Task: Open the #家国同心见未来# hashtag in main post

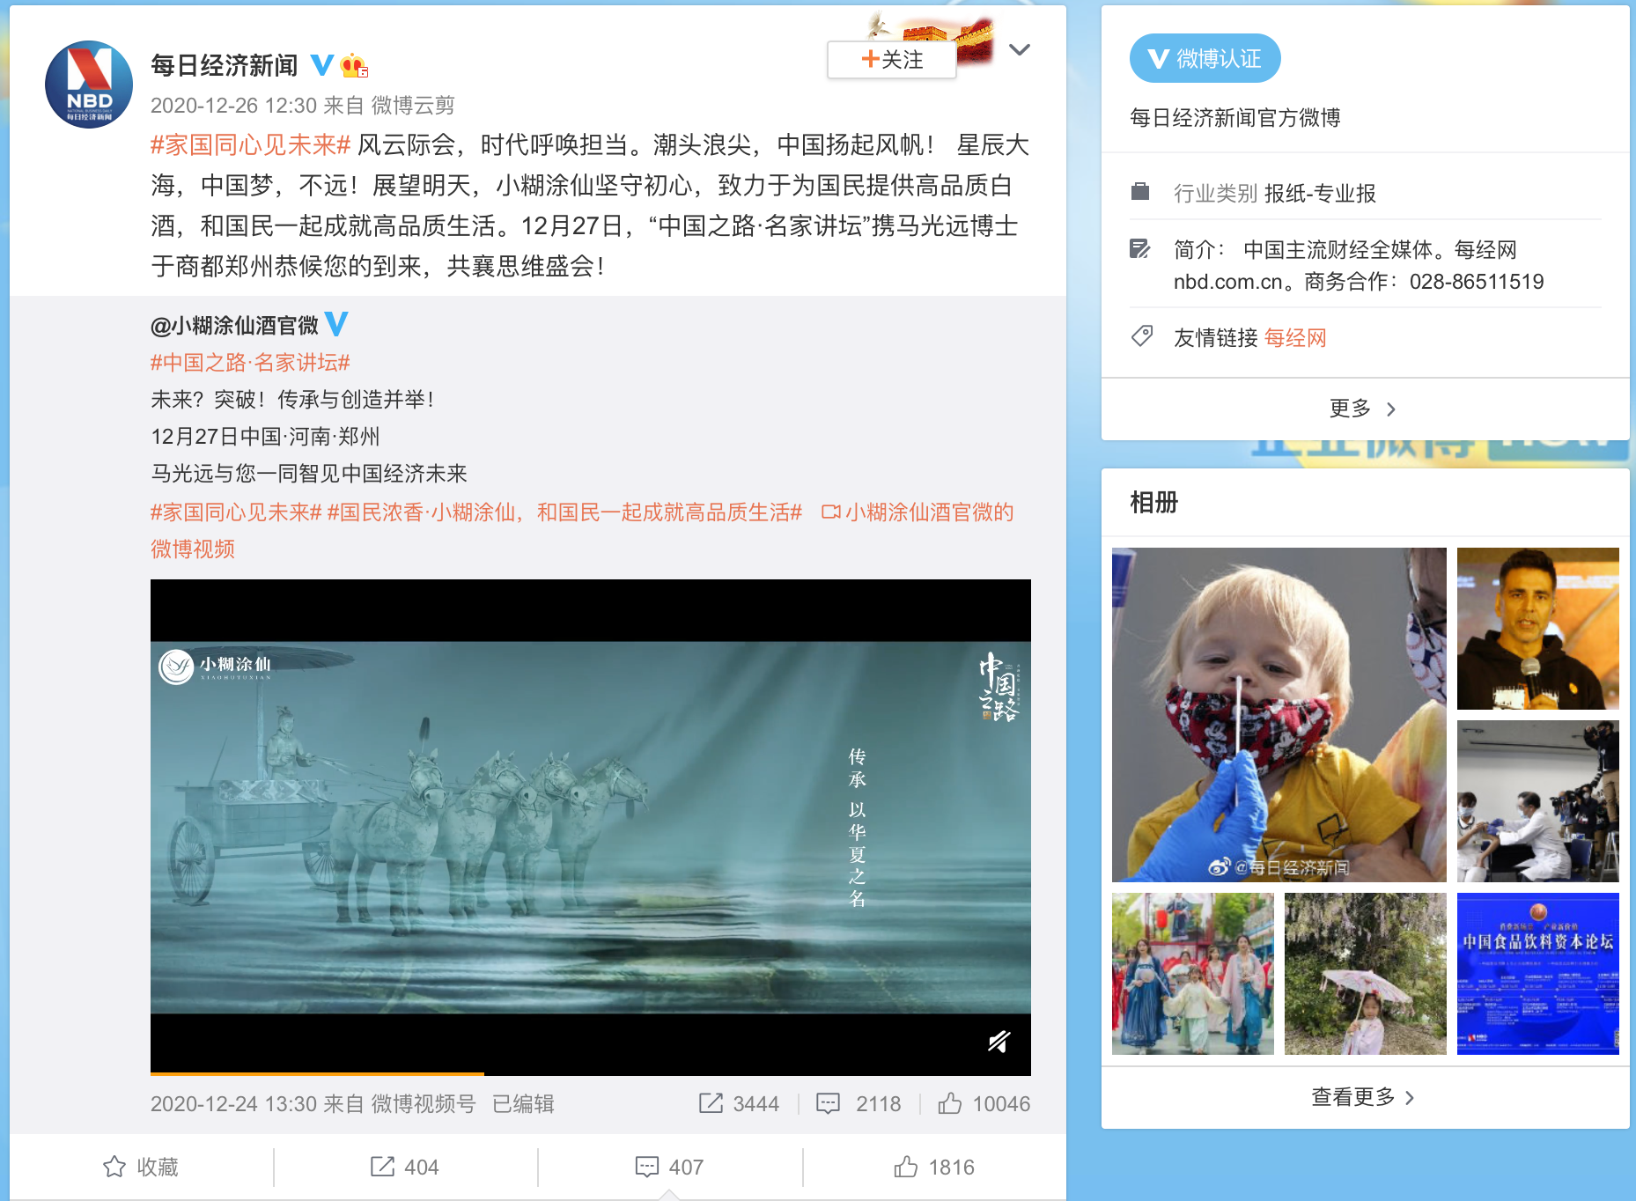Action: point(250,145)
